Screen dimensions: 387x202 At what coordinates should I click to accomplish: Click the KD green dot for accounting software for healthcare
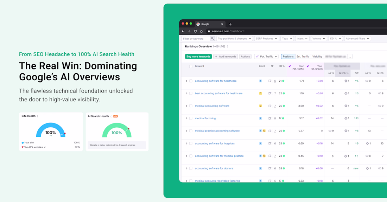283,81
